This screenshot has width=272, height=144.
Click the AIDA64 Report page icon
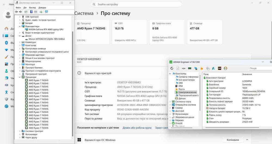[x=178, y=68]
